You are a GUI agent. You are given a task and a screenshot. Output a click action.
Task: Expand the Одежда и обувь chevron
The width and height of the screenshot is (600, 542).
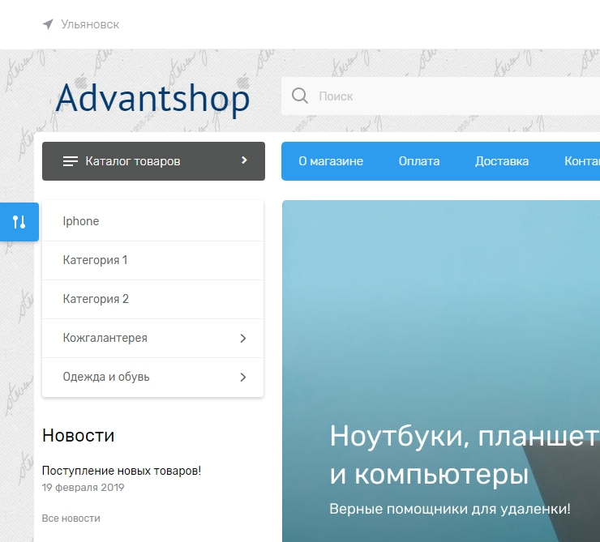coord(242,378)
